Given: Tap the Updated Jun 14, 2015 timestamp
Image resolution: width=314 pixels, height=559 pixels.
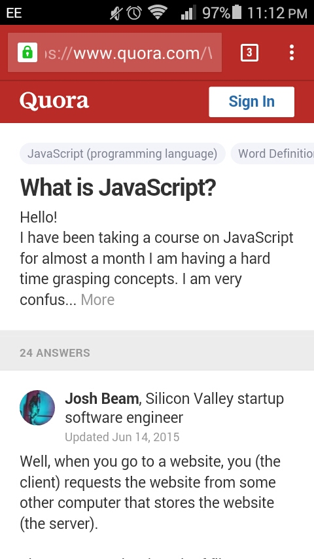Looking at the screenshot, I should [122, 437].
